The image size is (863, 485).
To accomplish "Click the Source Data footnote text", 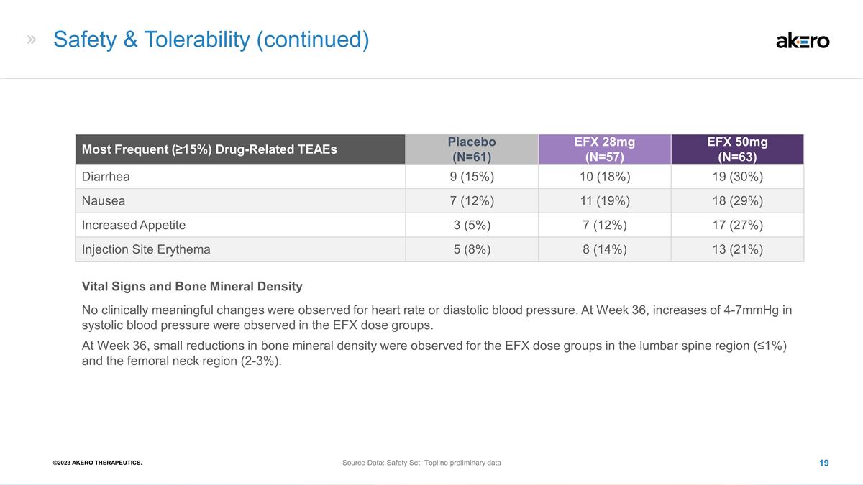I will click(422, 463).
